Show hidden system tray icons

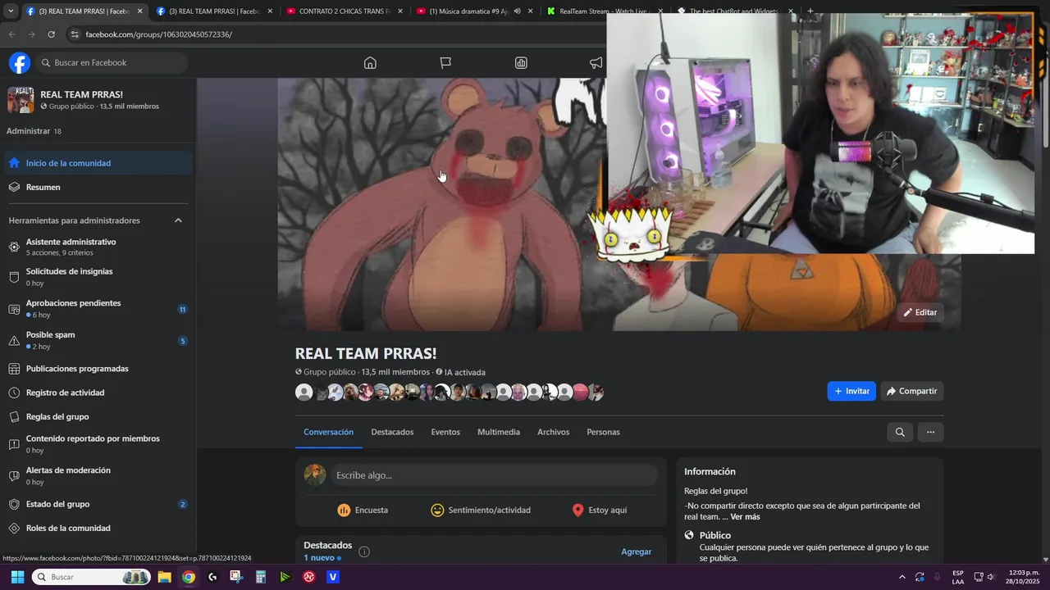(902, 577)
